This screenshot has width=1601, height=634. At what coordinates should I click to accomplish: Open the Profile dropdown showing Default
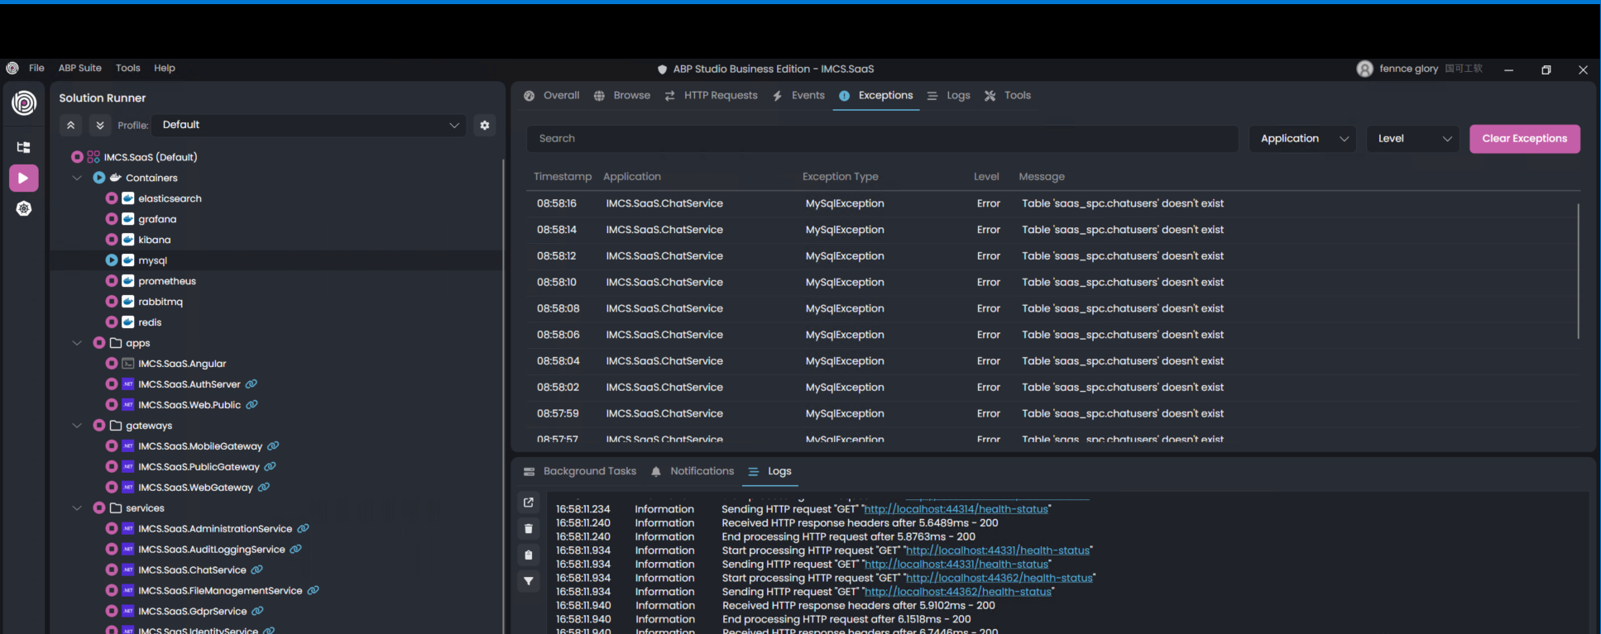point(309,125)
